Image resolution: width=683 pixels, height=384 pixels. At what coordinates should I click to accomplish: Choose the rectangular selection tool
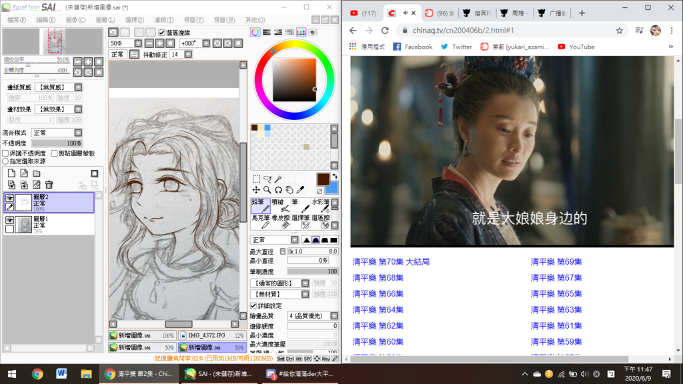click(256, 179)
